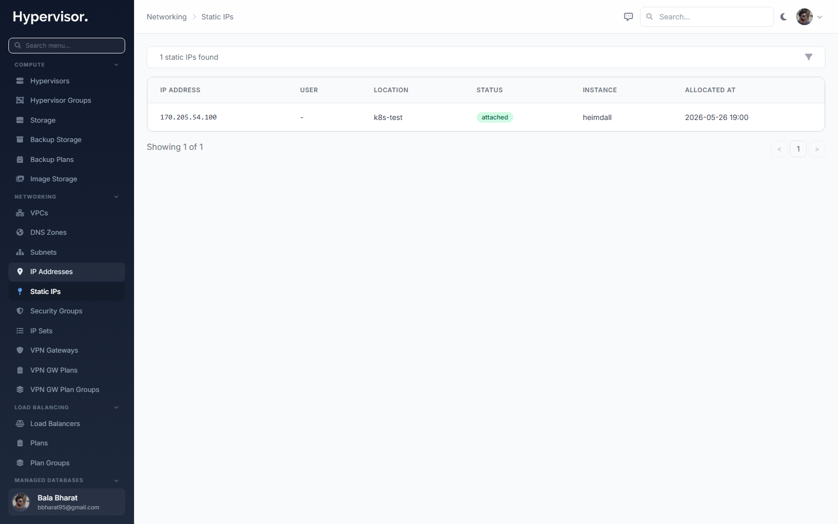Click the attached status badge

495,117
